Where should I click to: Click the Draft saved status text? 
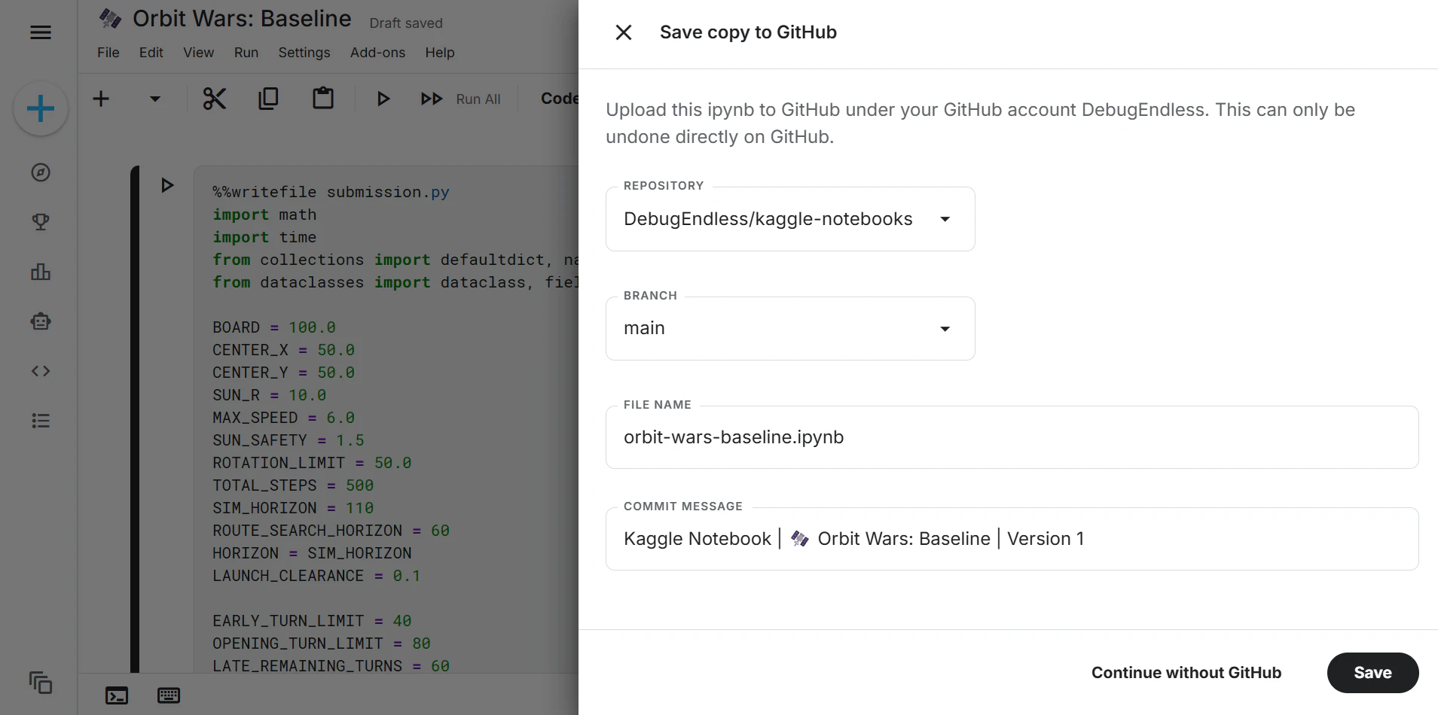pos(406,23)
